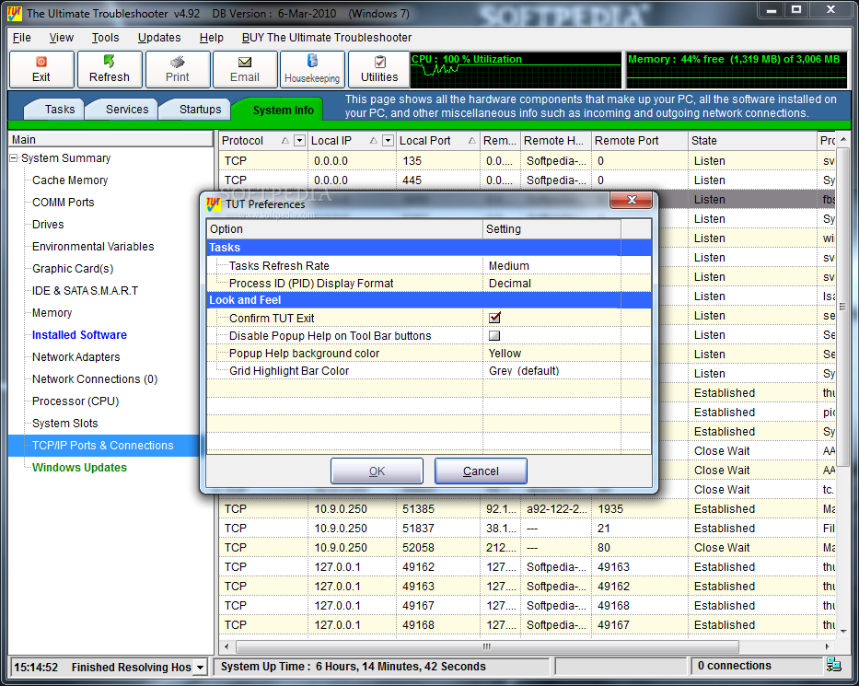This screenshot has height=686, width=859.
Task: Select the row with local port 51837
Action: point(526,529)
